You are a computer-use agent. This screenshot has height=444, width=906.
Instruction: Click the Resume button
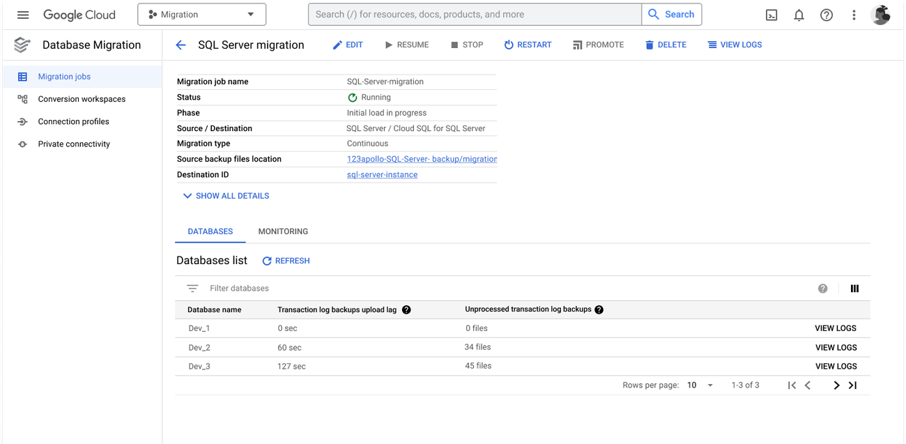point(407,45)
